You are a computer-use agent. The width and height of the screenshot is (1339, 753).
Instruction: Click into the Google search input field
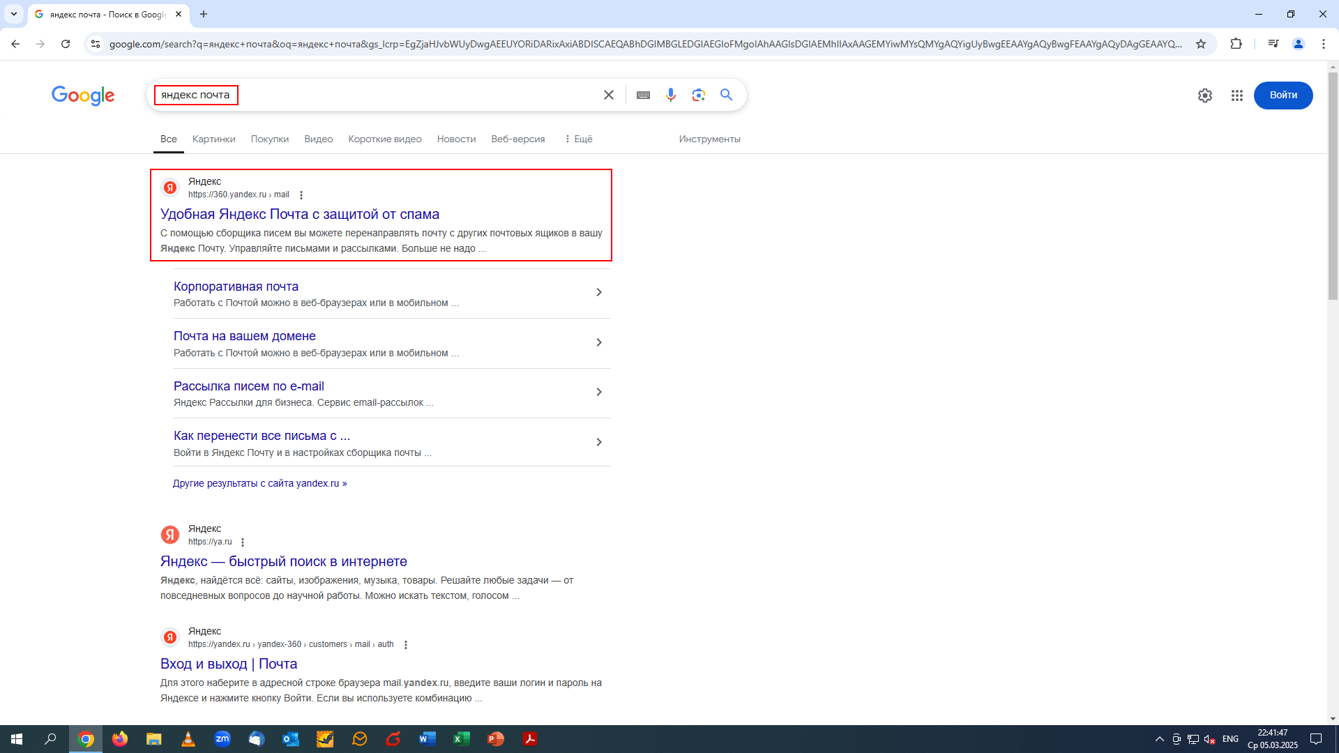click(377, 95)
